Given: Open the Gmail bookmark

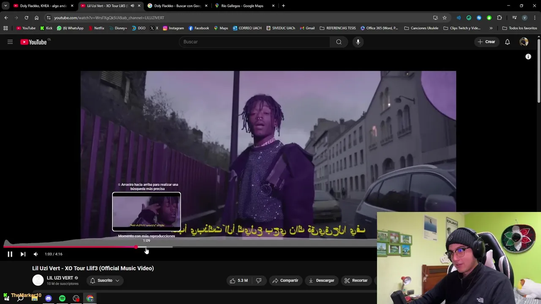Looking at the screenshot, I should pos(307,28).
